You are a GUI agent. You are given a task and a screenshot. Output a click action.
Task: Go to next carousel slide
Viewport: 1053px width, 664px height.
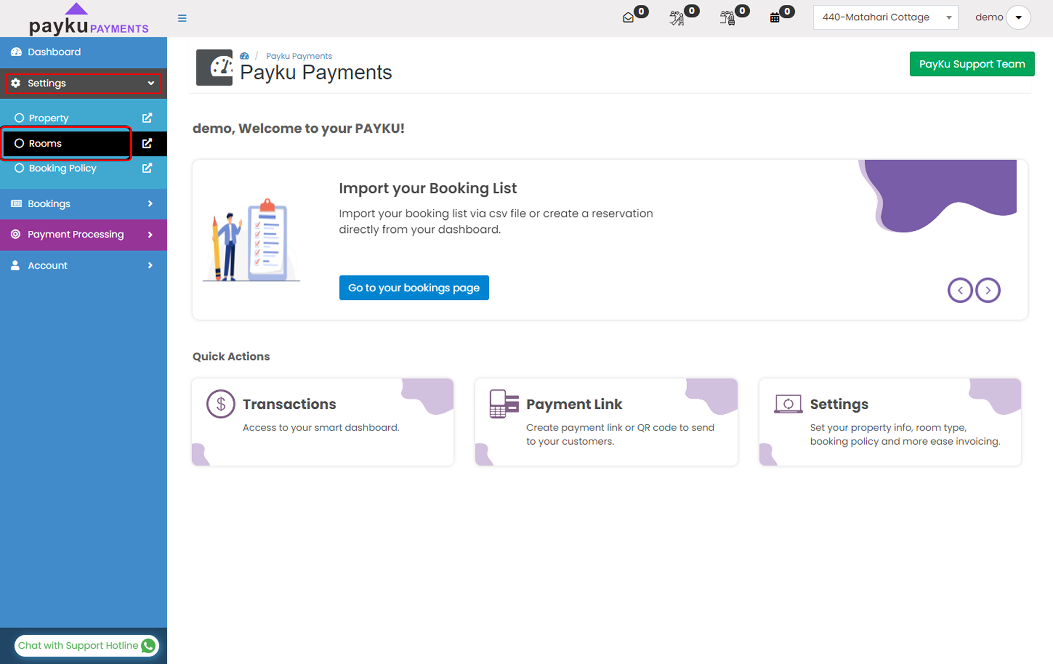tap(988, 290)
